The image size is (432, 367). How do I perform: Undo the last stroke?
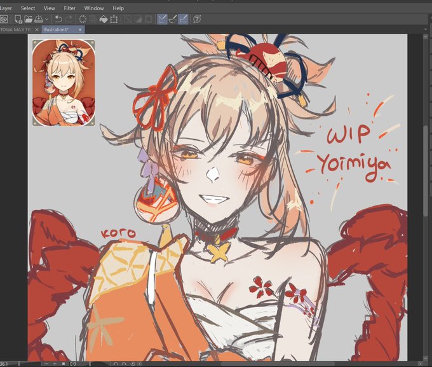[x=58, y=19]
